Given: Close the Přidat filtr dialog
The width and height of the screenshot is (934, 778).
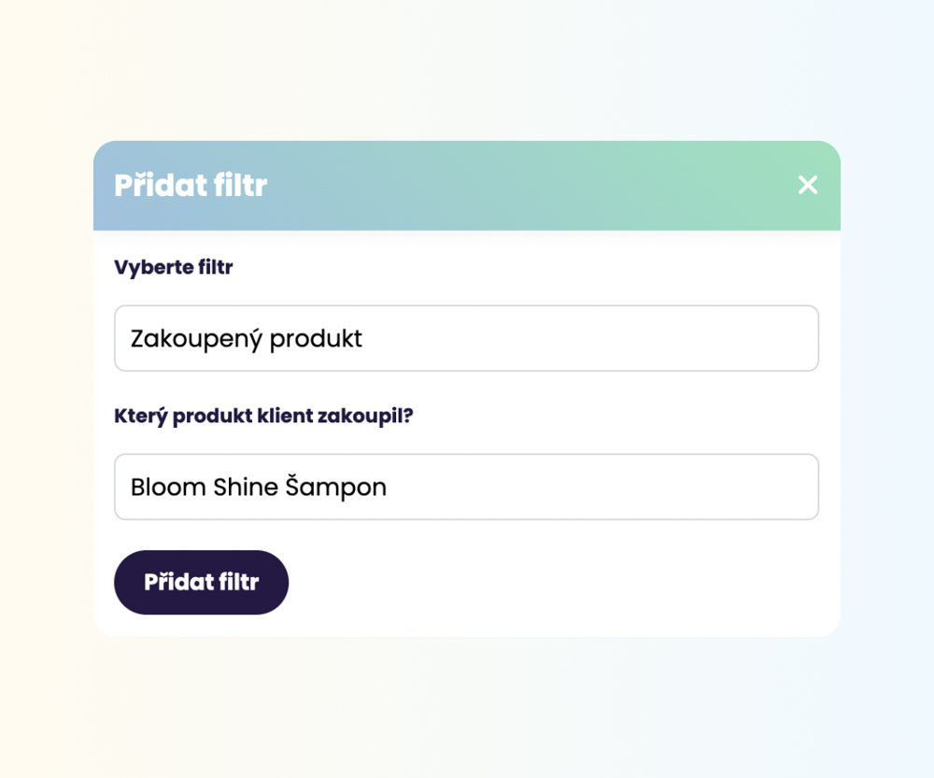Looking at the screenshot, I should (808, 185).
